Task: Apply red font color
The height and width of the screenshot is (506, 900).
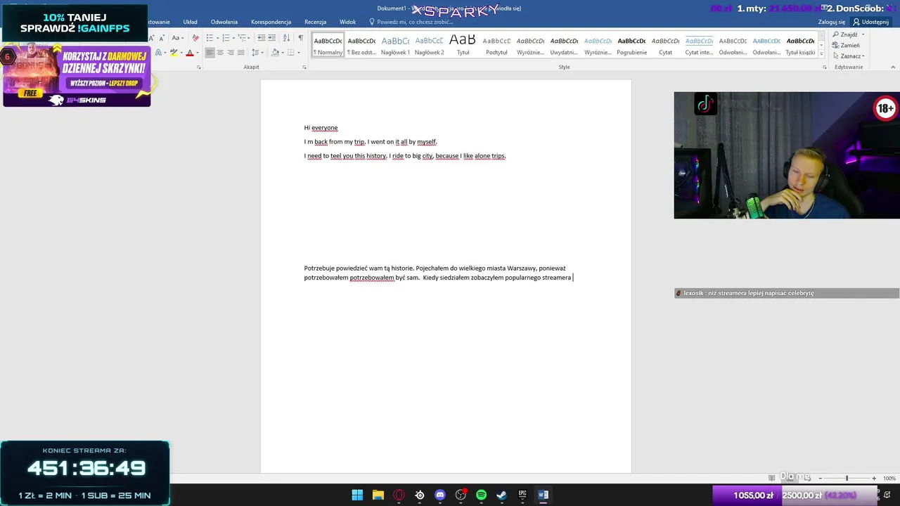Action: [x=190, y=53]
